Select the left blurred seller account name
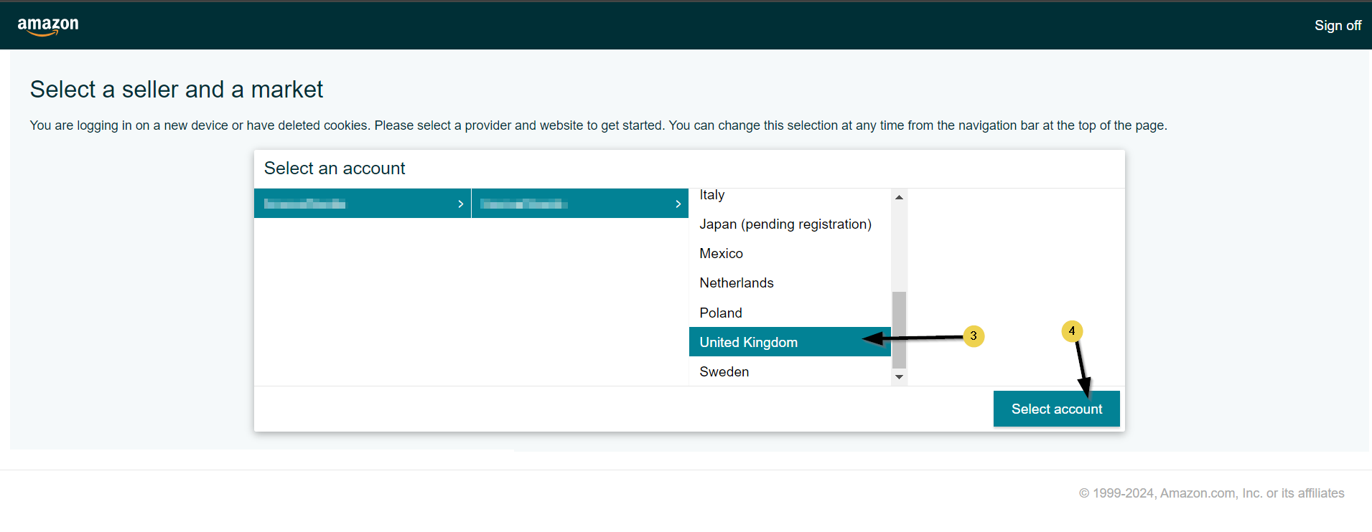This screenshot has height=532, width=1372. point(305,204)
